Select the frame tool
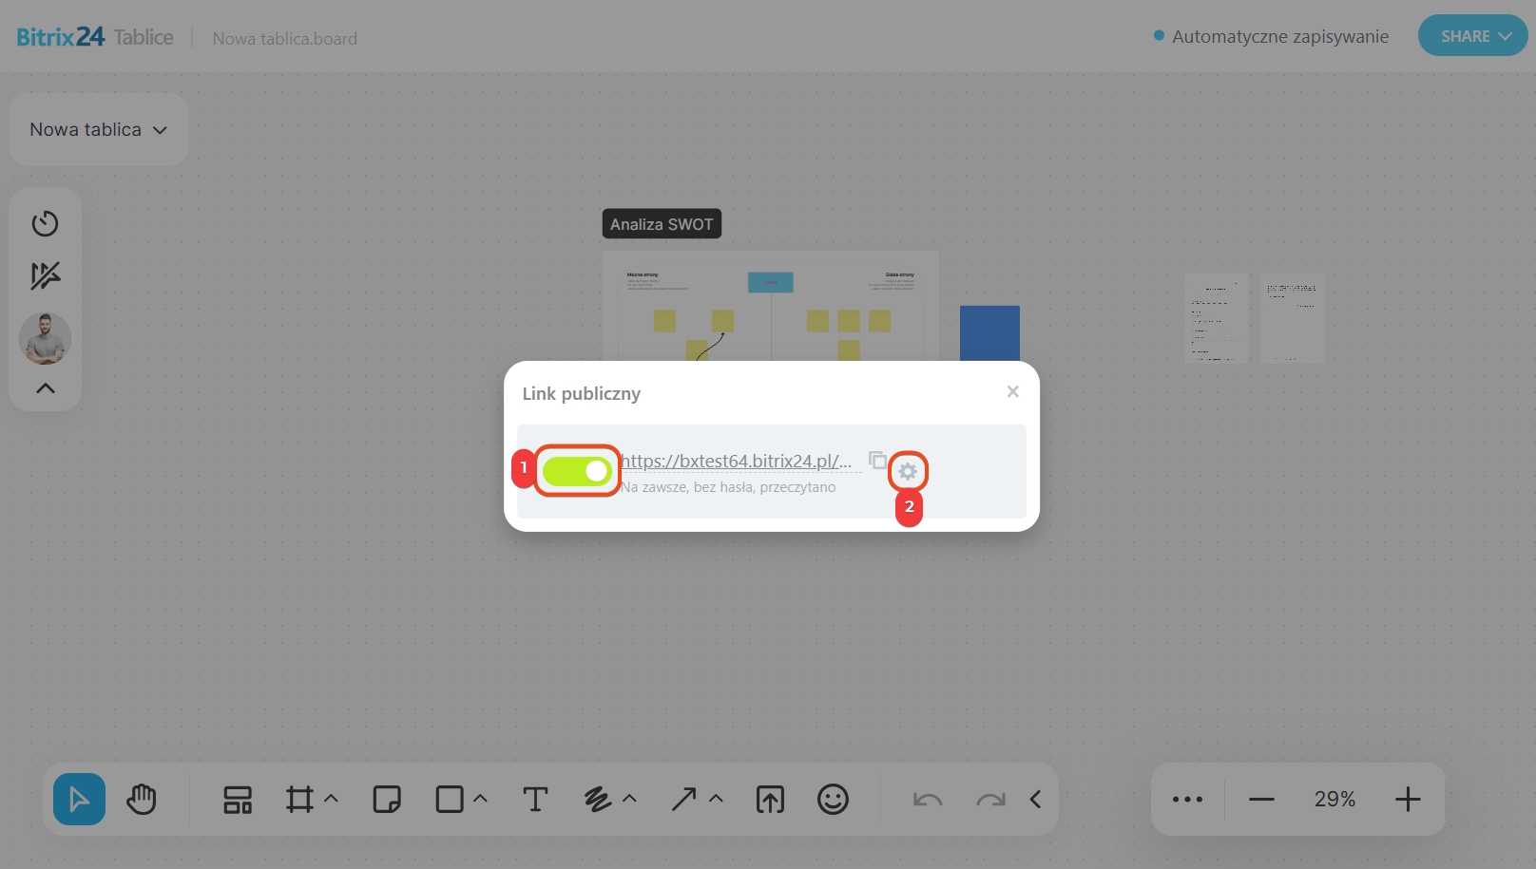Viewport: 1536px width, 869px height. coord(299,800)
